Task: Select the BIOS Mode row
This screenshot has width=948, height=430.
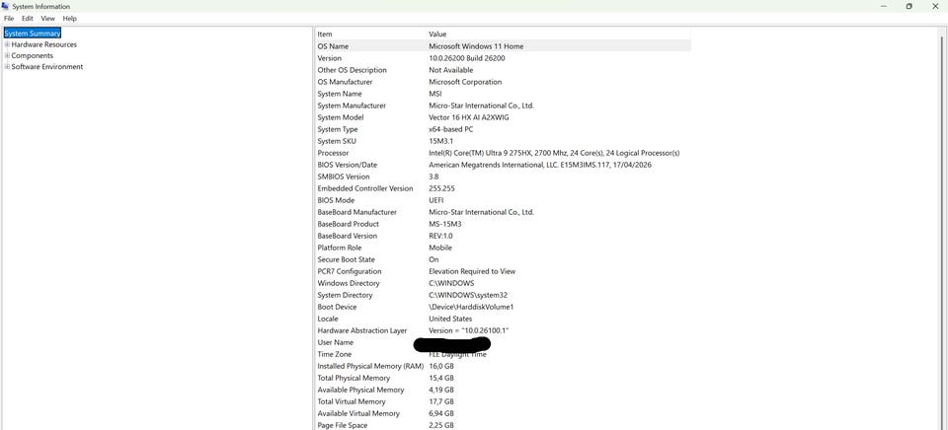Action: [x=503, y=200]
